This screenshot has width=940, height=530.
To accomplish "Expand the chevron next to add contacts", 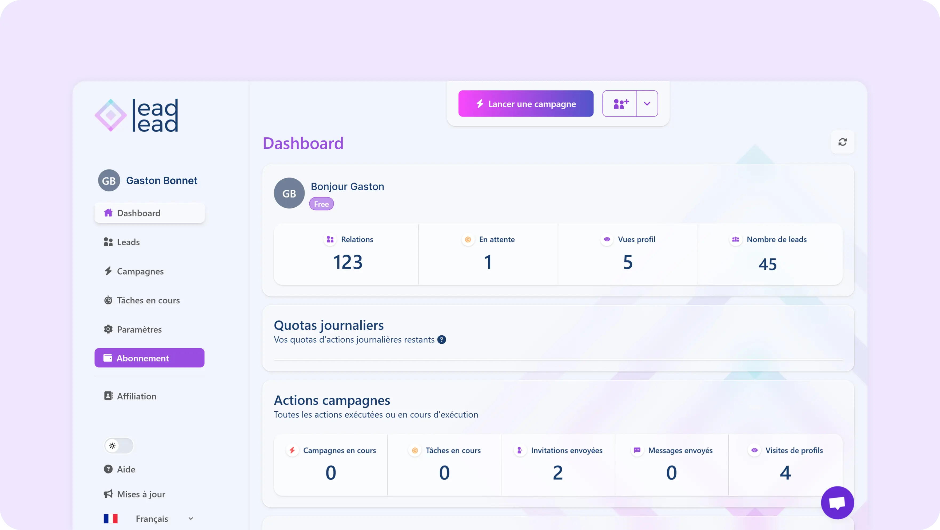I will (x=647, y=104).
